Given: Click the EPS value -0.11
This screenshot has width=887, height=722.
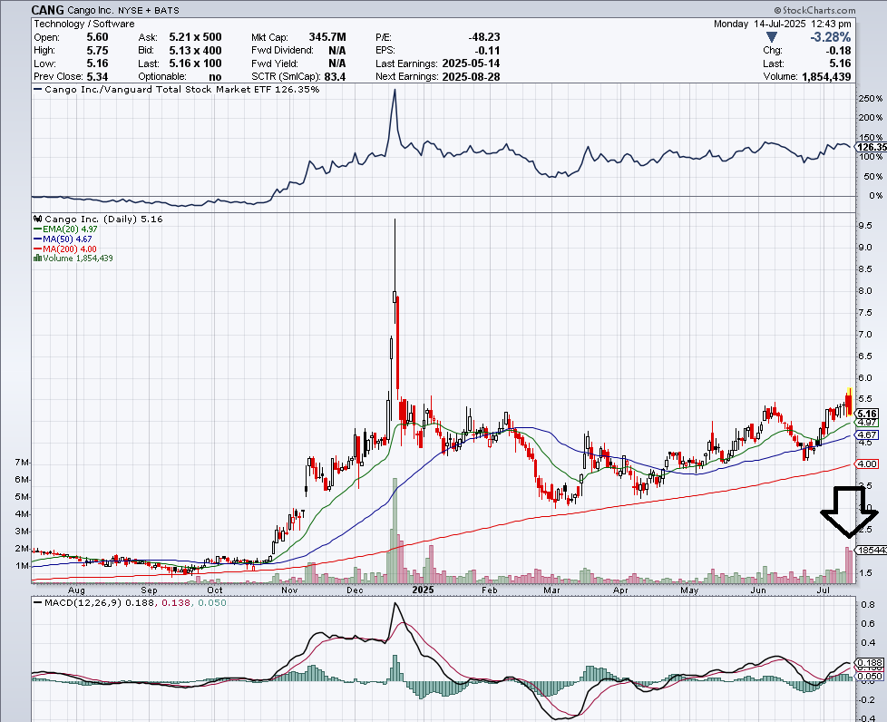Looking at the screenshot, I should coord(488,51).
